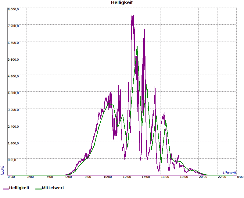The image size is (244, 198).
Task: Click the 12:00 x-axis time label
Action: pyautogui.click(x=127, y=177)
